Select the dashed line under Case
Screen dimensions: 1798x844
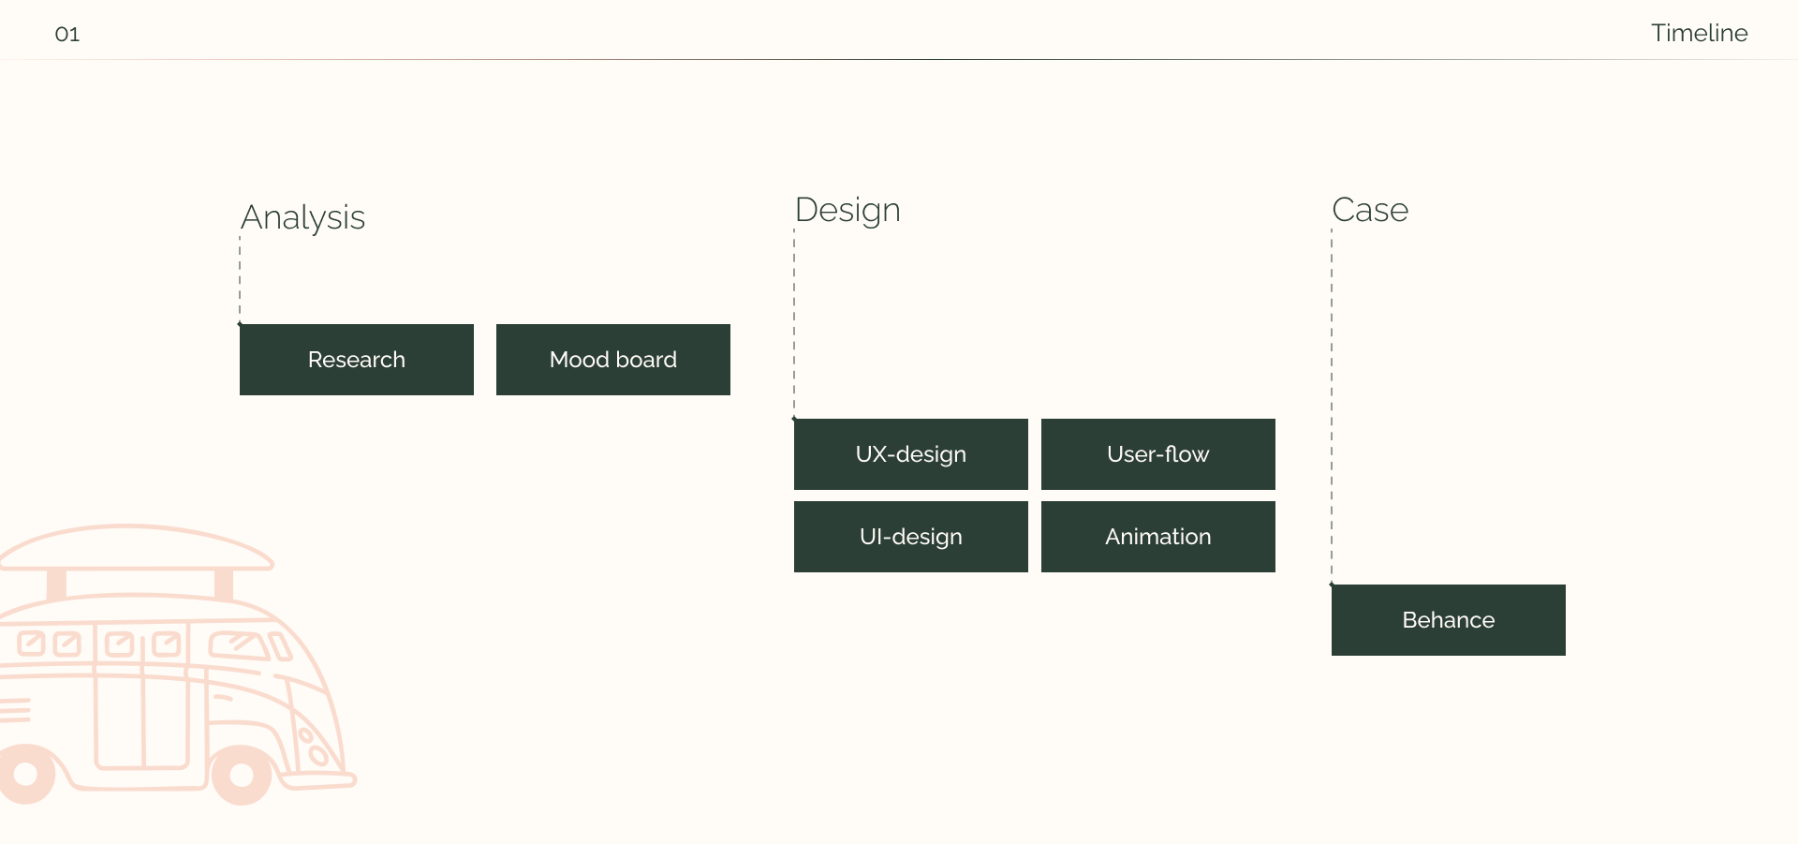pos(1332,403)
